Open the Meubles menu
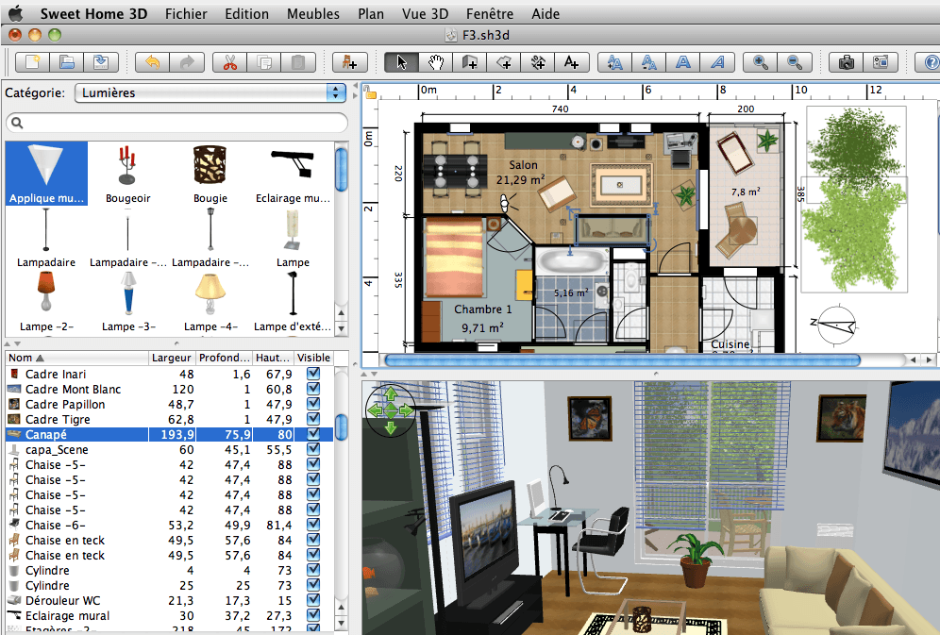Screen dimensions: 940x635 pyautogui.click(x=314, y=14)
